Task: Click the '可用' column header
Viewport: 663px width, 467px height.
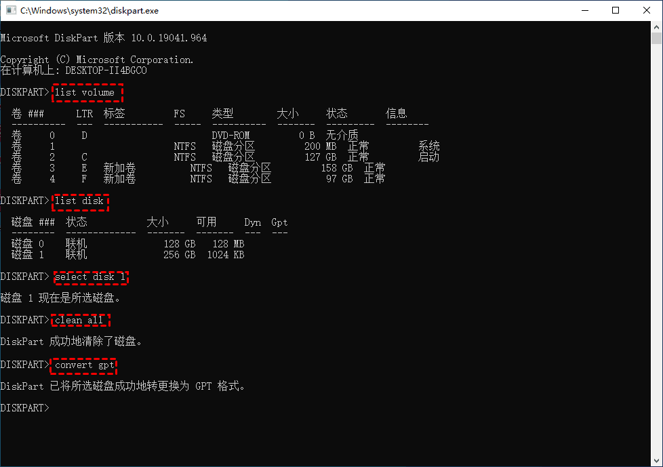Action: pyautogui.click(x=206, y=222)
